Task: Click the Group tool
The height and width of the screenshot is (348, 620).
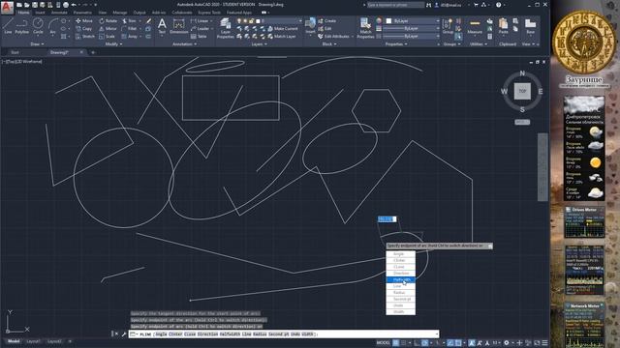Action: pos(448,26)
